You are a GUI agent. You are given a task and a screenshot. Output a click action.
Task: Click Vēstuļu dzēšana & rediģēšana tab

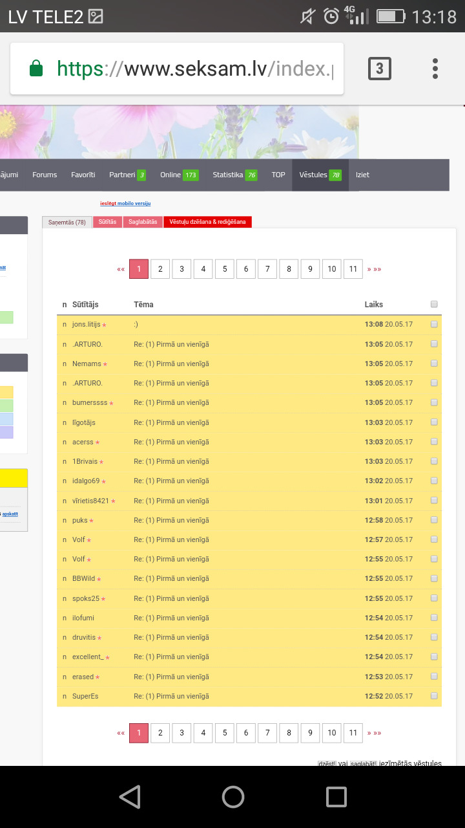pos(207,222)
